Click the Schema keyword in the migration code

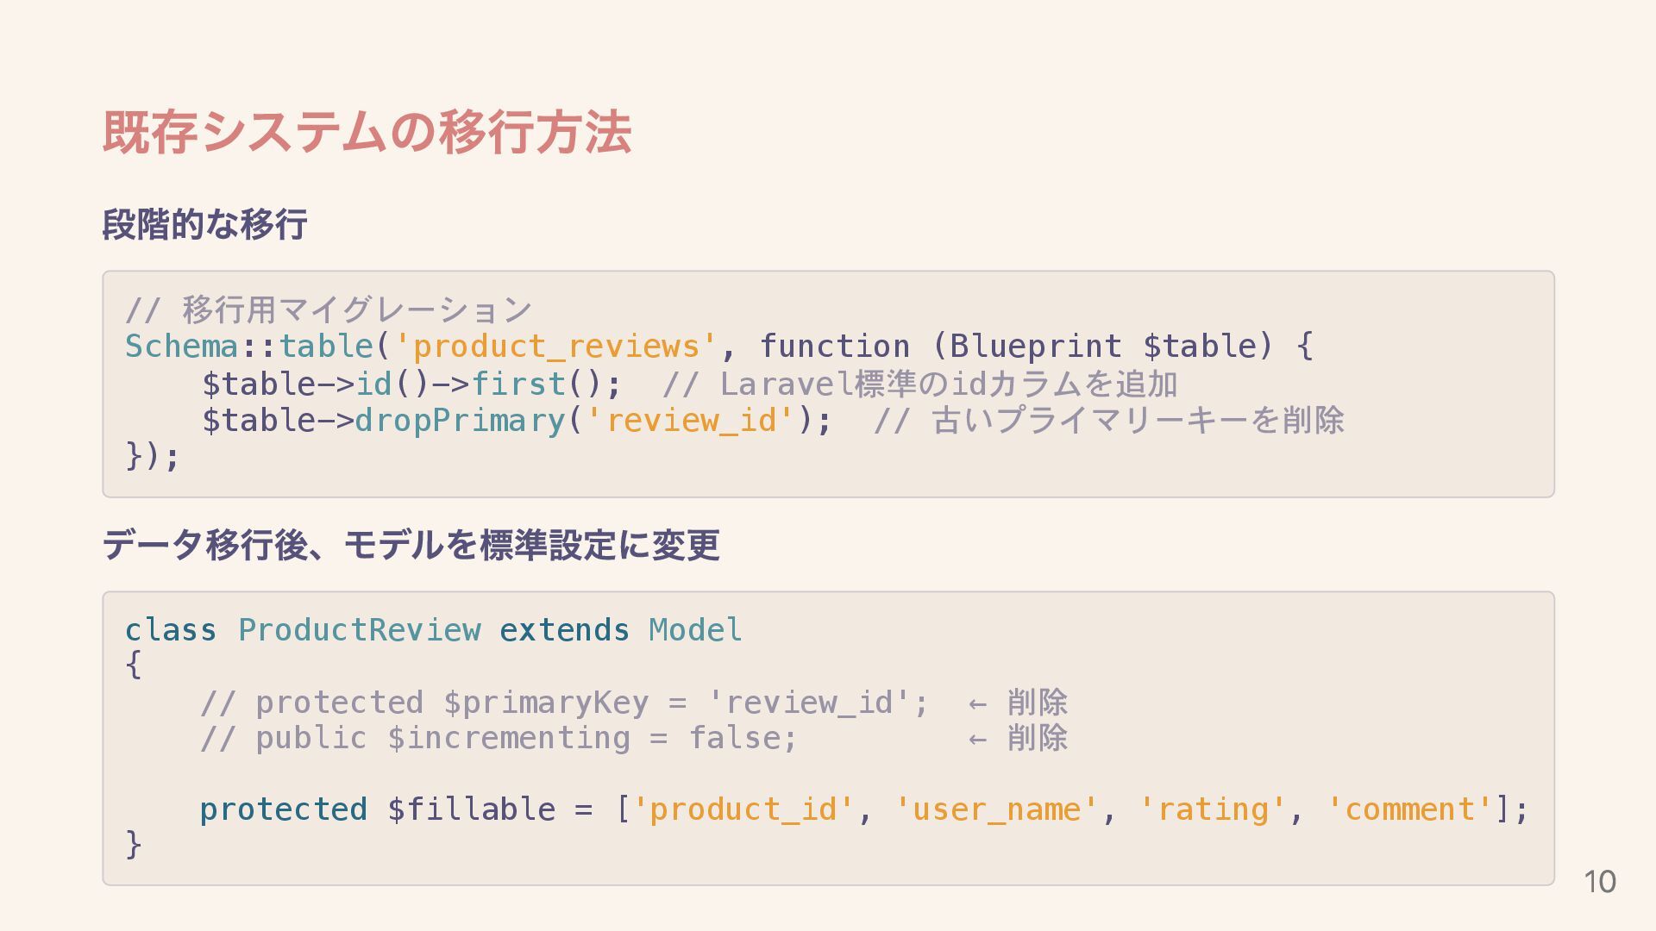(181, 347)
